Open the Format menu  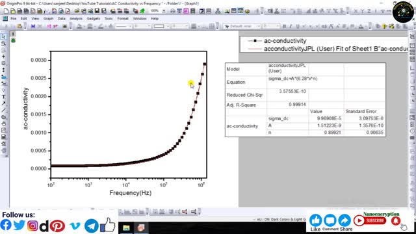(x=123, y=19)
